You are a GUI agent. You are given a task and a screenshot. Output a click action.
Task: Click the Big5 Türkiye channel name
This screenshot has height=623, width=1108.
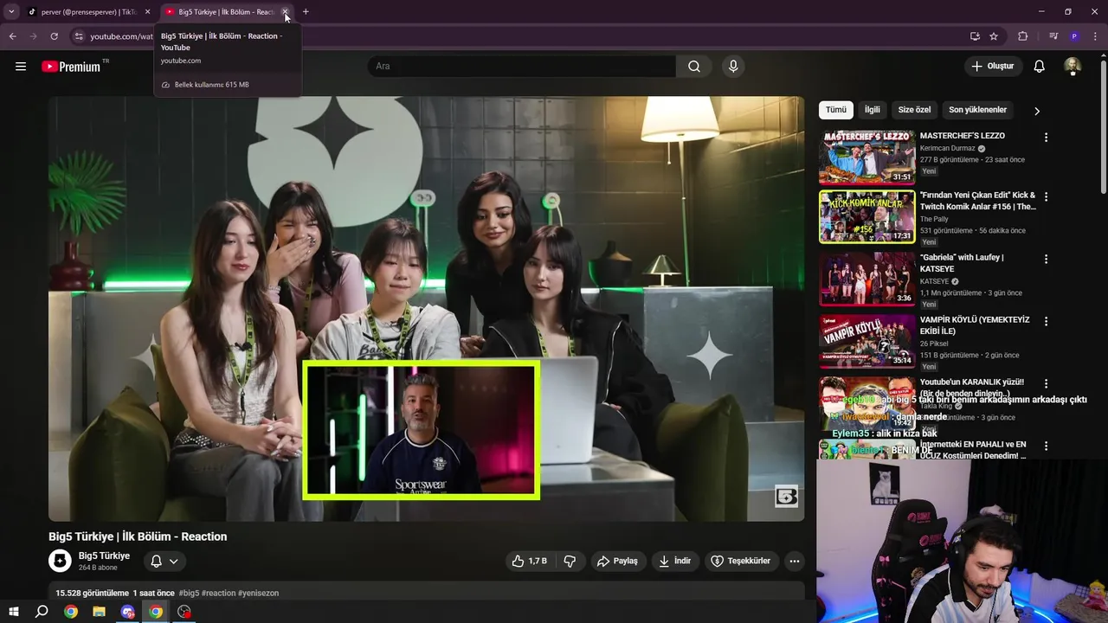104,556
